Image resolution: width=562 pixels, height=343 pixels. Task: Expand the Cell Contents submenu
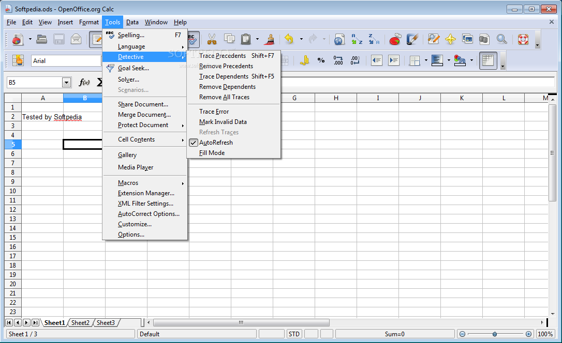(x=145, y=139)
